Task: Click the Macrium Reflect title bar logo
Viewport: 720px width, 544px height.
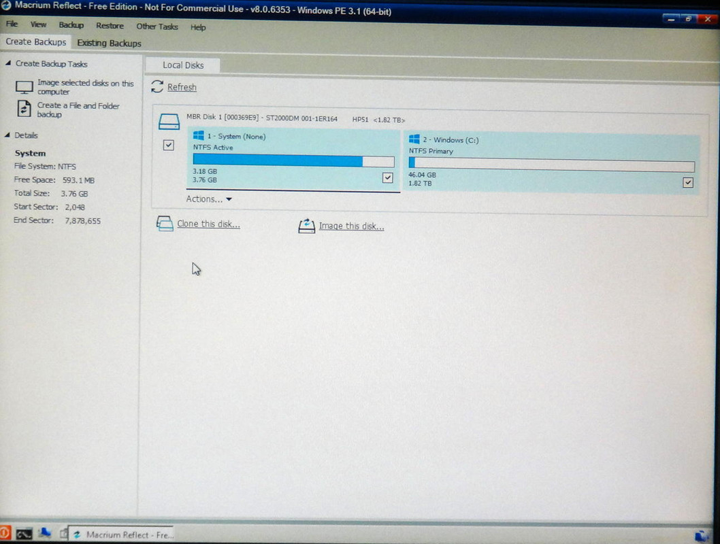Action: pos(6,6)
